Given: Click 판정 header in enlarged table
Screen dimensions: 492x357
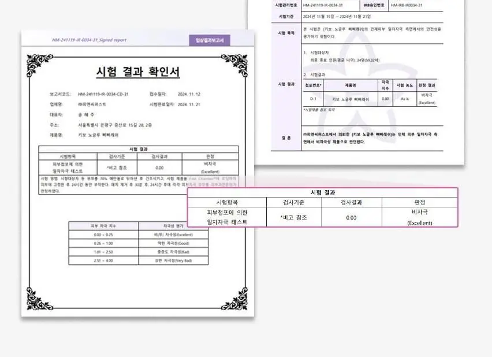Looking at the screenshot, I should pos(419,202).
